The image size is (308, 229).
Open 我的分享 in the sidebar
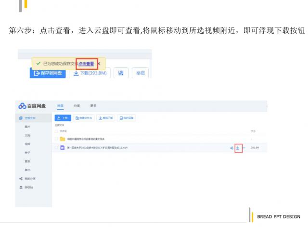pyautogui.click(x=31, y=178)
